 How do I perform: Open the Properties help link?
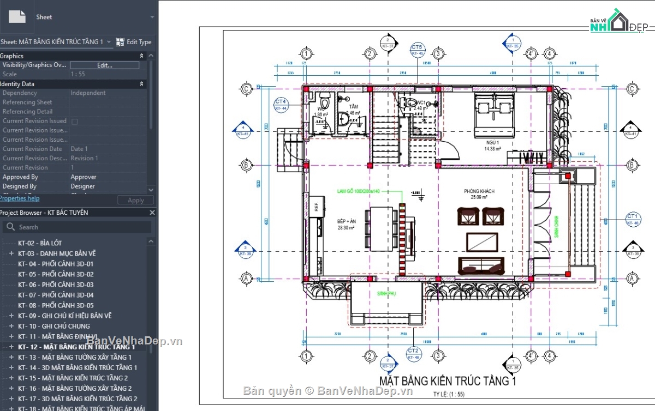tap(20, 198)
